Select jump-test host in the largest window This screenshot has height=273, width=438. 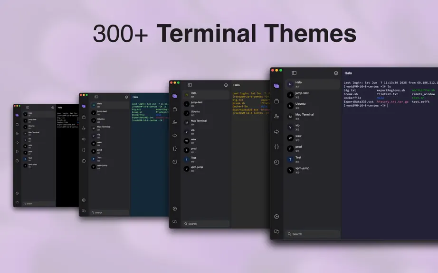[x=312, y=95]
